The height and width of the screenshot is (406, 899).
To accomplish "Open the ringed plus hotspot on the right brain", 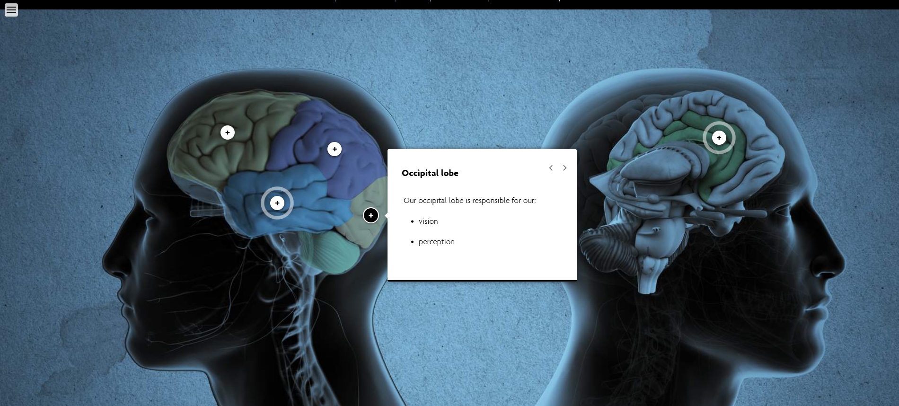I will click(x=719, y=138).
